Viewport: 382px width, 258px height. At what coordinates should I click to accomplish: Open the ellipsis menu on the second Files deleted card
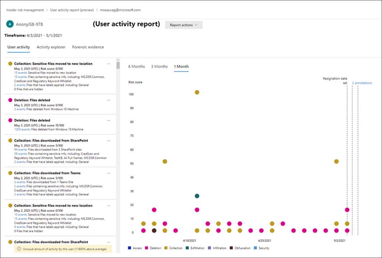[108, 120]
